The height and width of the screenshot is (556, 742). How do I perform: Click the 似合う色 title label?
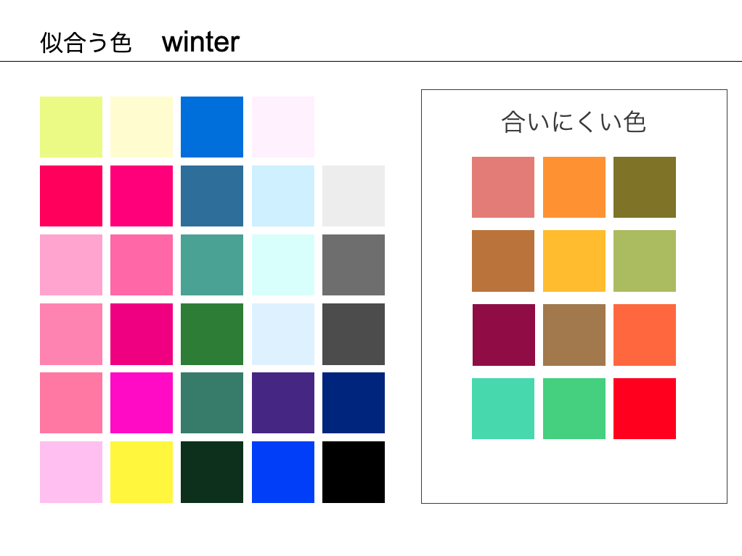pyautogui.click(x=86, y=43)
